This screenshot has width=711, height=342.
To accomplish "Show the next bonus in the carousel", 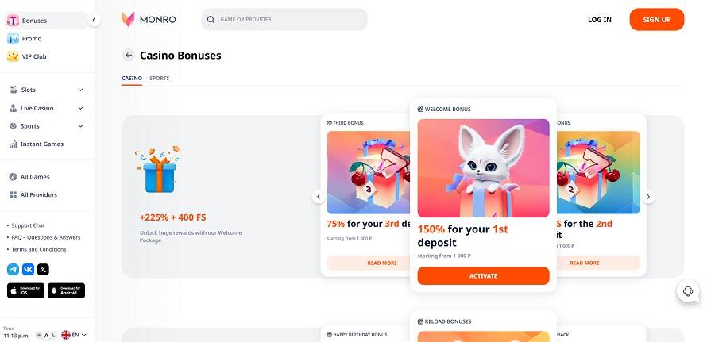I will click(648, 197).
